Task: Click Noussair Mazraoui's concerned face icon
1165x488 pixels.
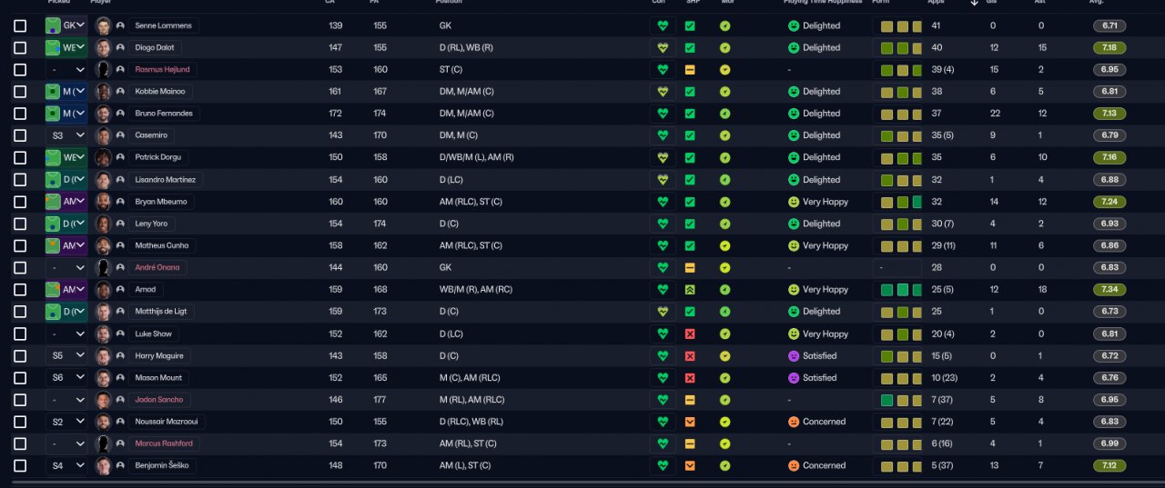Action: coord(793,422)
